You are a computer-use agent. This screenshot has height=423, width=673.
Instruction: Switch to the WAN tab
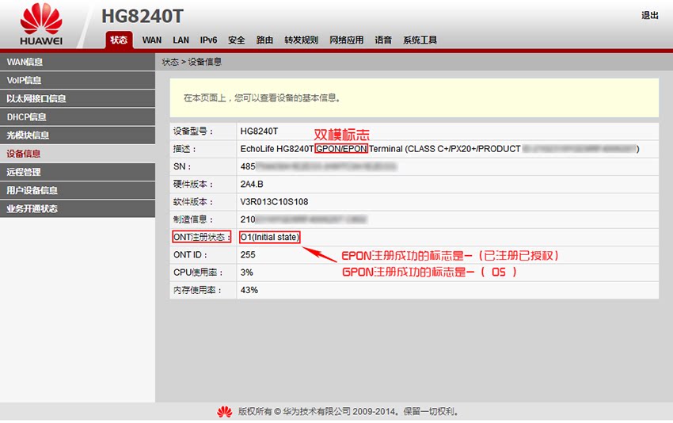coord(152,40)
